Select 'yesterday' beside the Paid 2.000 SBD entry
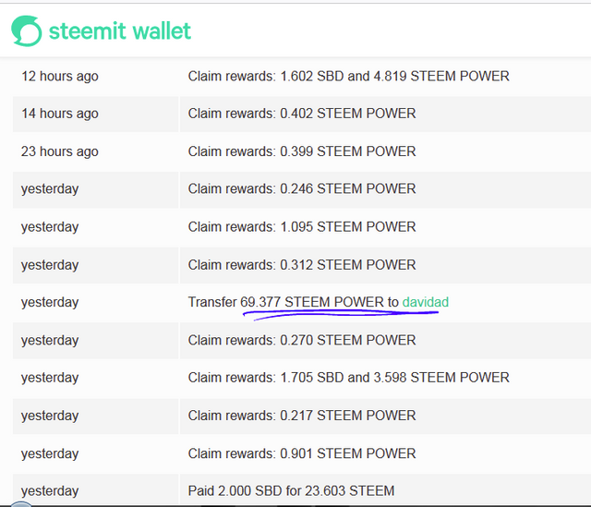This screenshot has width=591, height=507. point(50,491)
